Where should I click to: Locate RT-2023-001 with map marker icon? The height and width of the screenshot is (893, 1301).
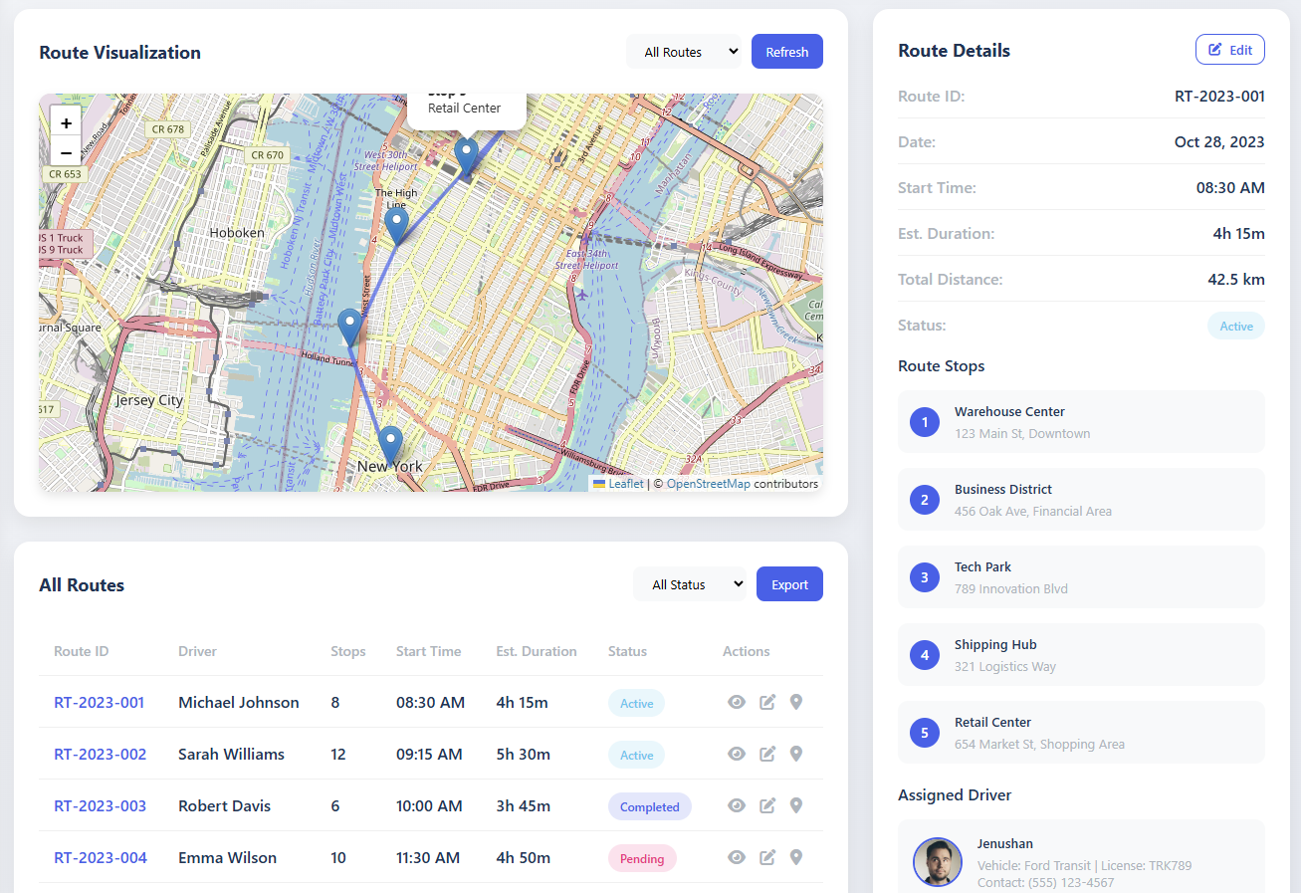(795, 702)
